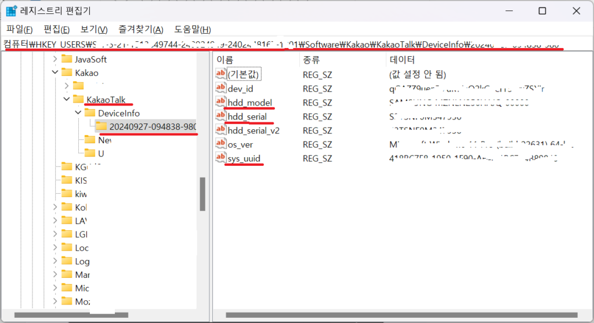Expand the Log tree node

pyautogui.click(x=55, y=261)
